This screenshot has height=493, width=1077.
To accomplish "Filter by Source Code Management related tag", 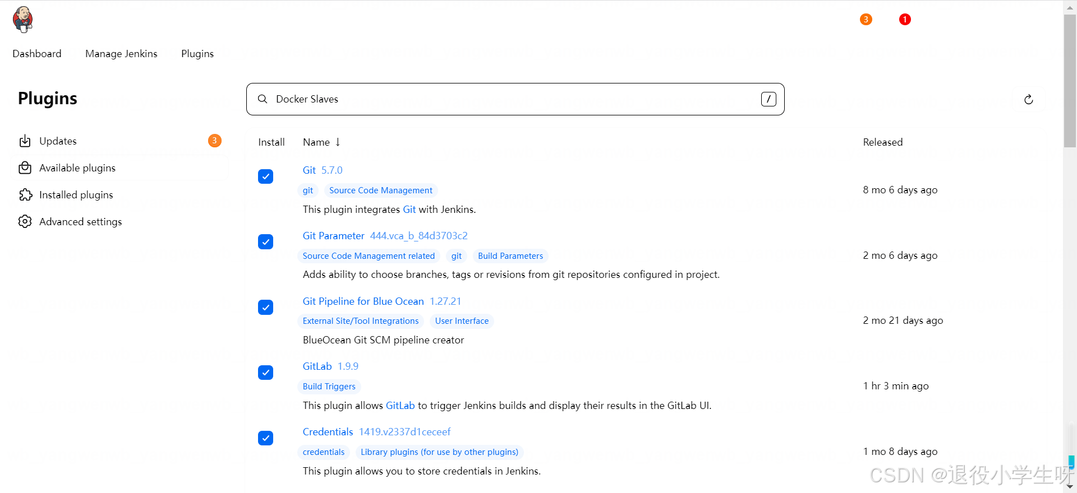I will pos(369,256).
